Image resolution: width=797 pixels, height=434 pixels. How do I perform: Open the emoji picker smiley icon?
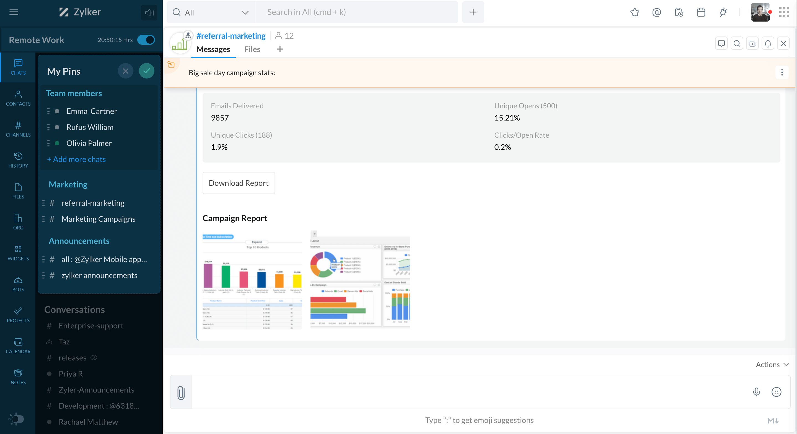[x=776, y=392]
